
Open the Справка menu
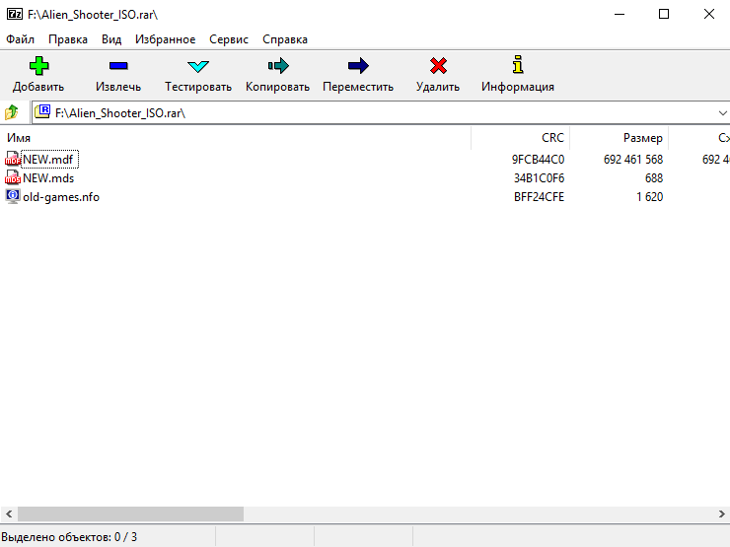point(285,39)
